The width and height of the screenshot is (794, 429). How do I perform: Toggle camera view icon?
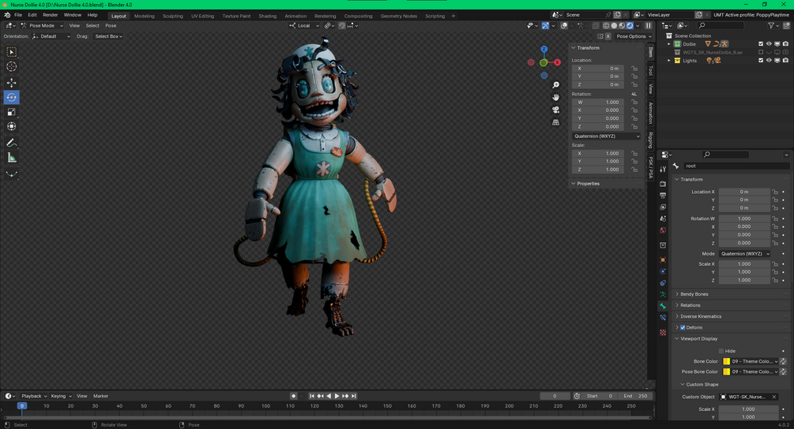click(x=555, y=110)
